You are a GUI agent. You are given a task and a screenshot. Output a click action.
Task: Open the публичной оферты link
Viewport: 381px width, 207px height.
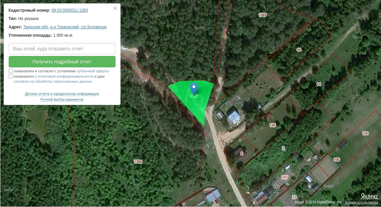pyautogui.click(x=93, y=71)
